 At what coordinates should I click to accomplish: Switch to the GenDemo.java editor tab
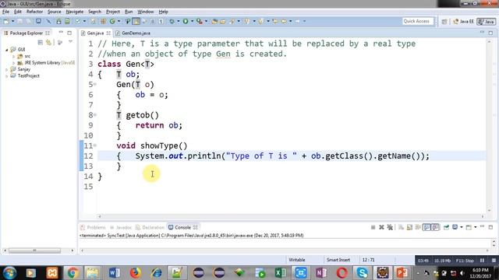pos(133,33)
